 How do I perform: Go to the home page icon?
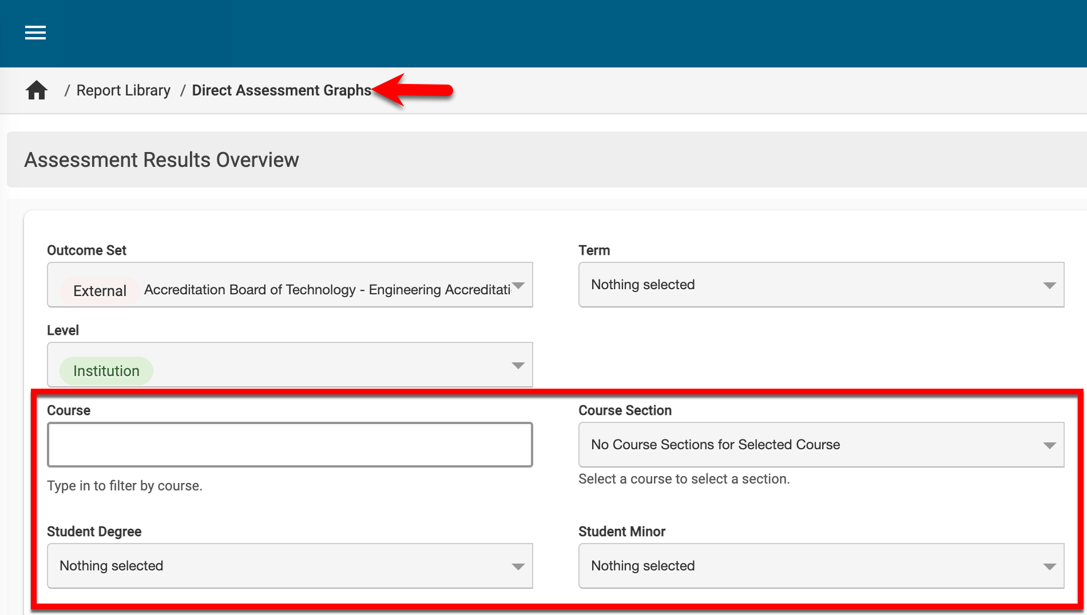click(37, 90)
